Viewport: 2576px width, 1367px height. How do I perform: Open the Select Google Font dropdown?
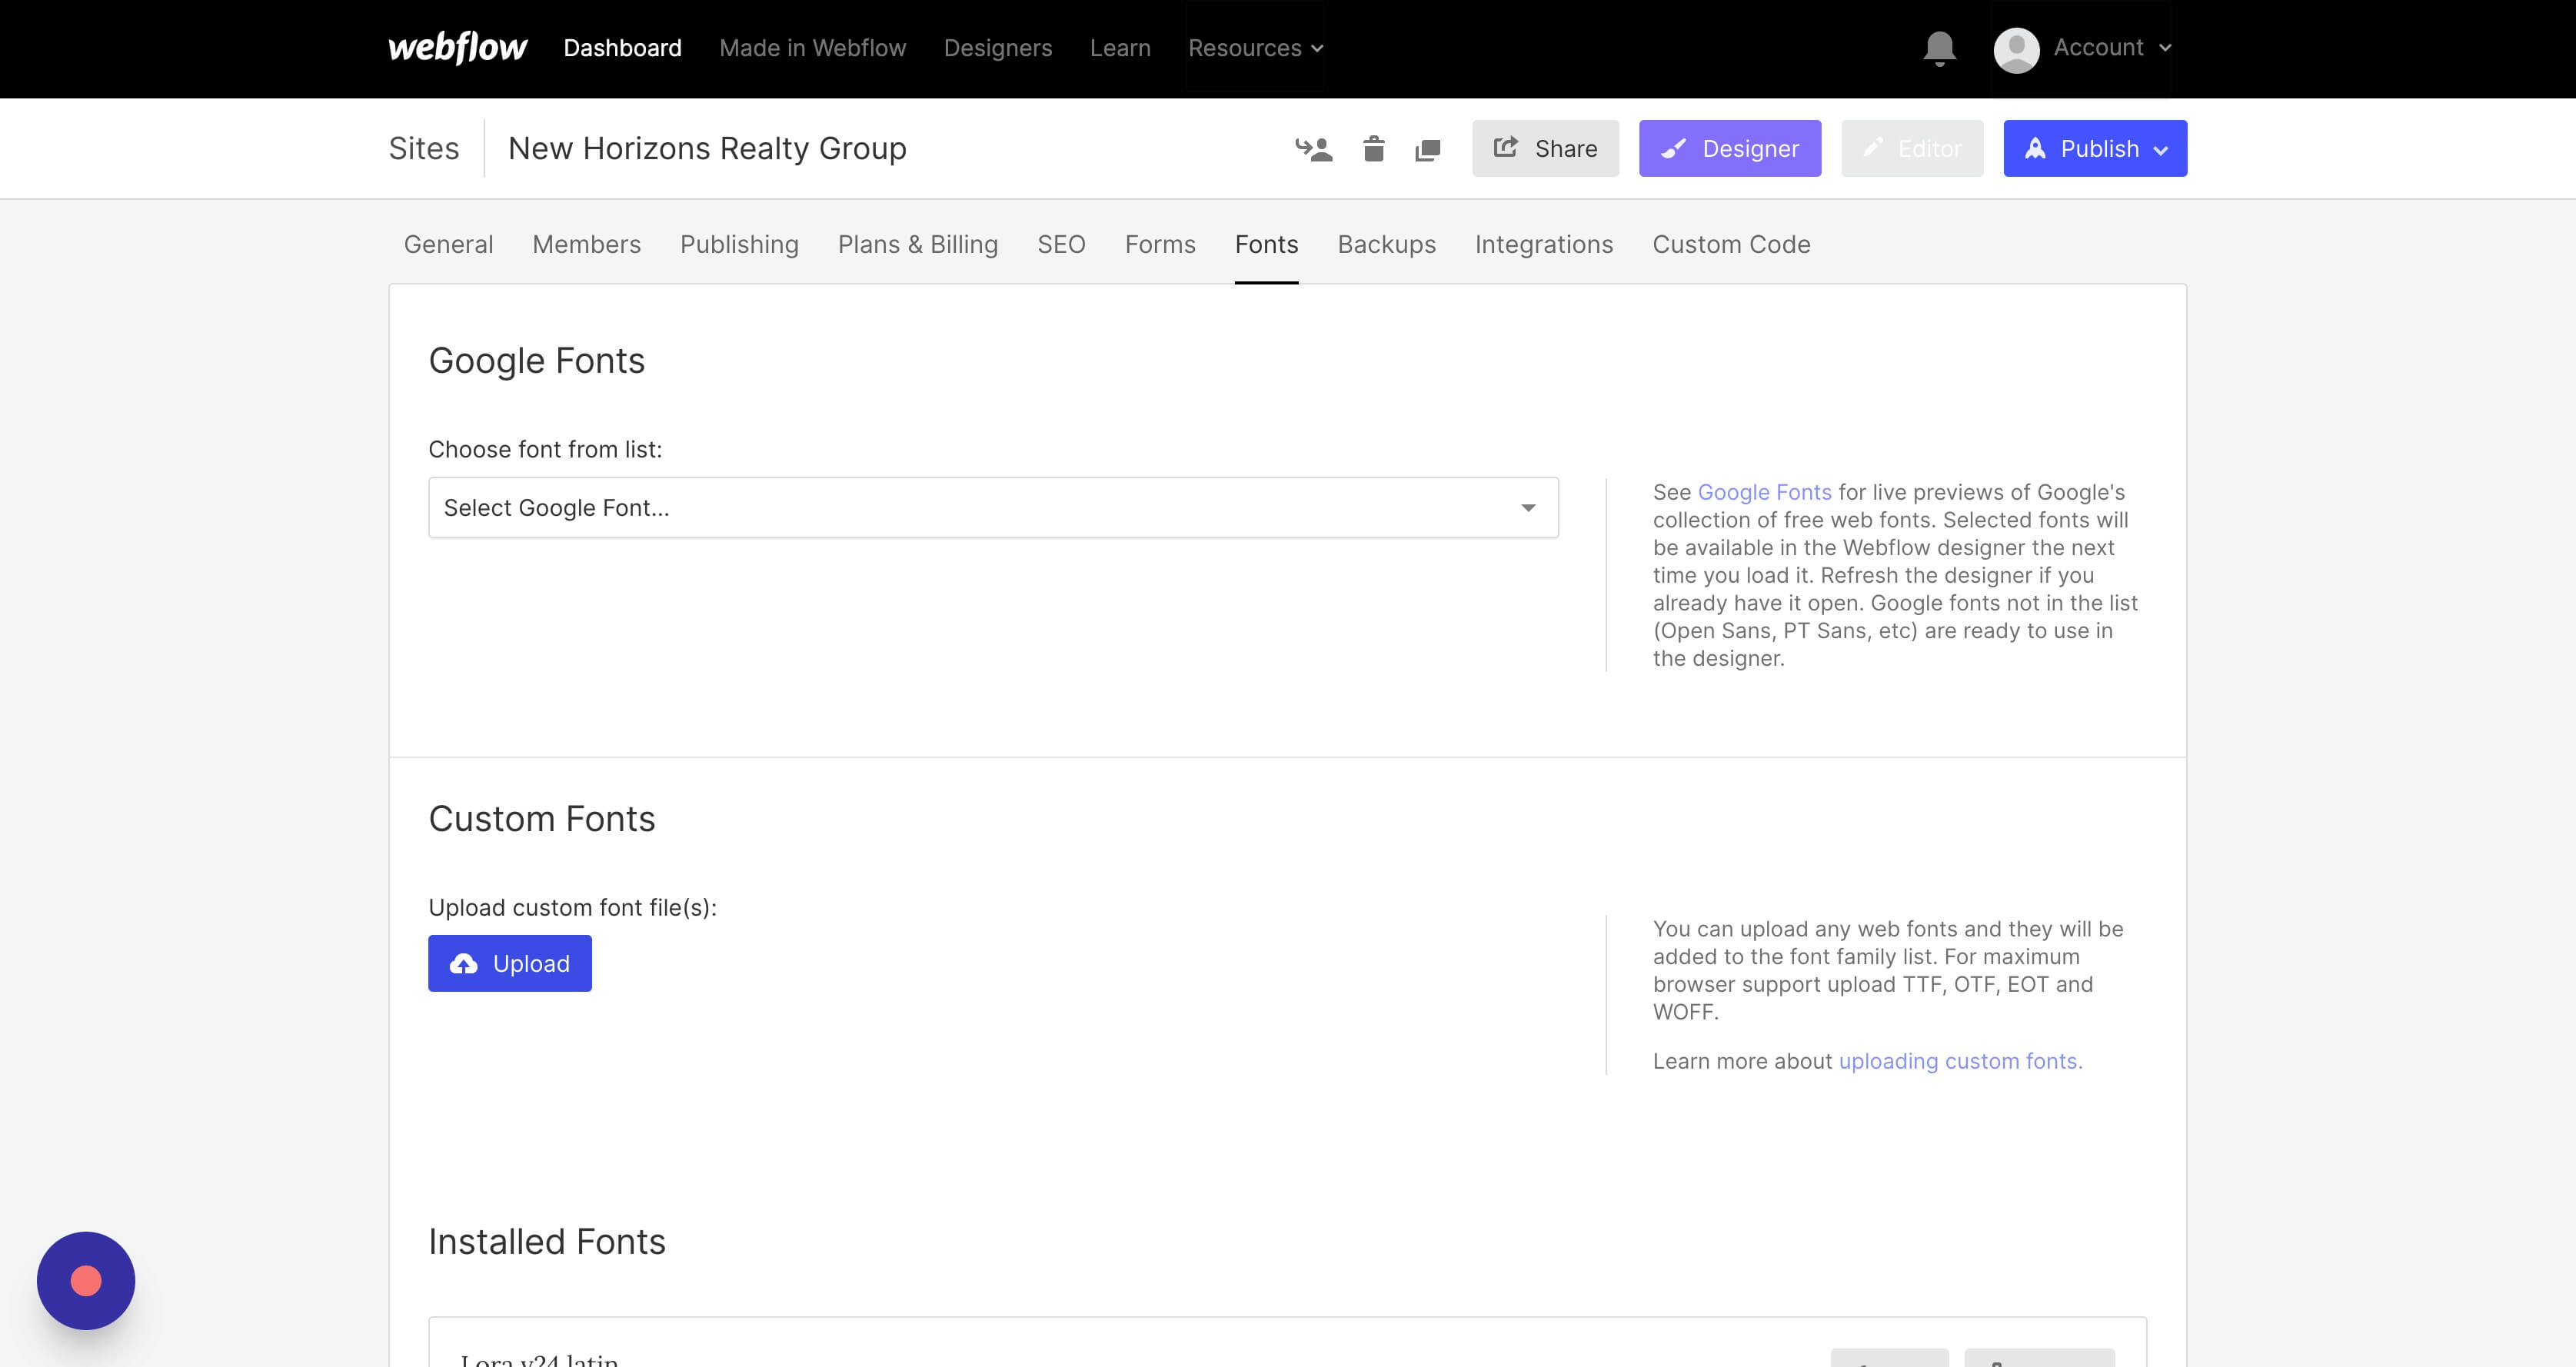click(x=993, y=508)
